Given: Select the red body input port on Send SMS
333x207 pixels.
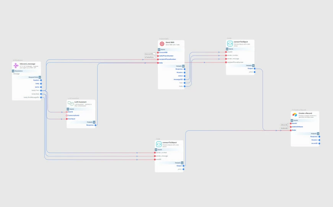Looking at the screenshot, I should click(x=158, y=63).
